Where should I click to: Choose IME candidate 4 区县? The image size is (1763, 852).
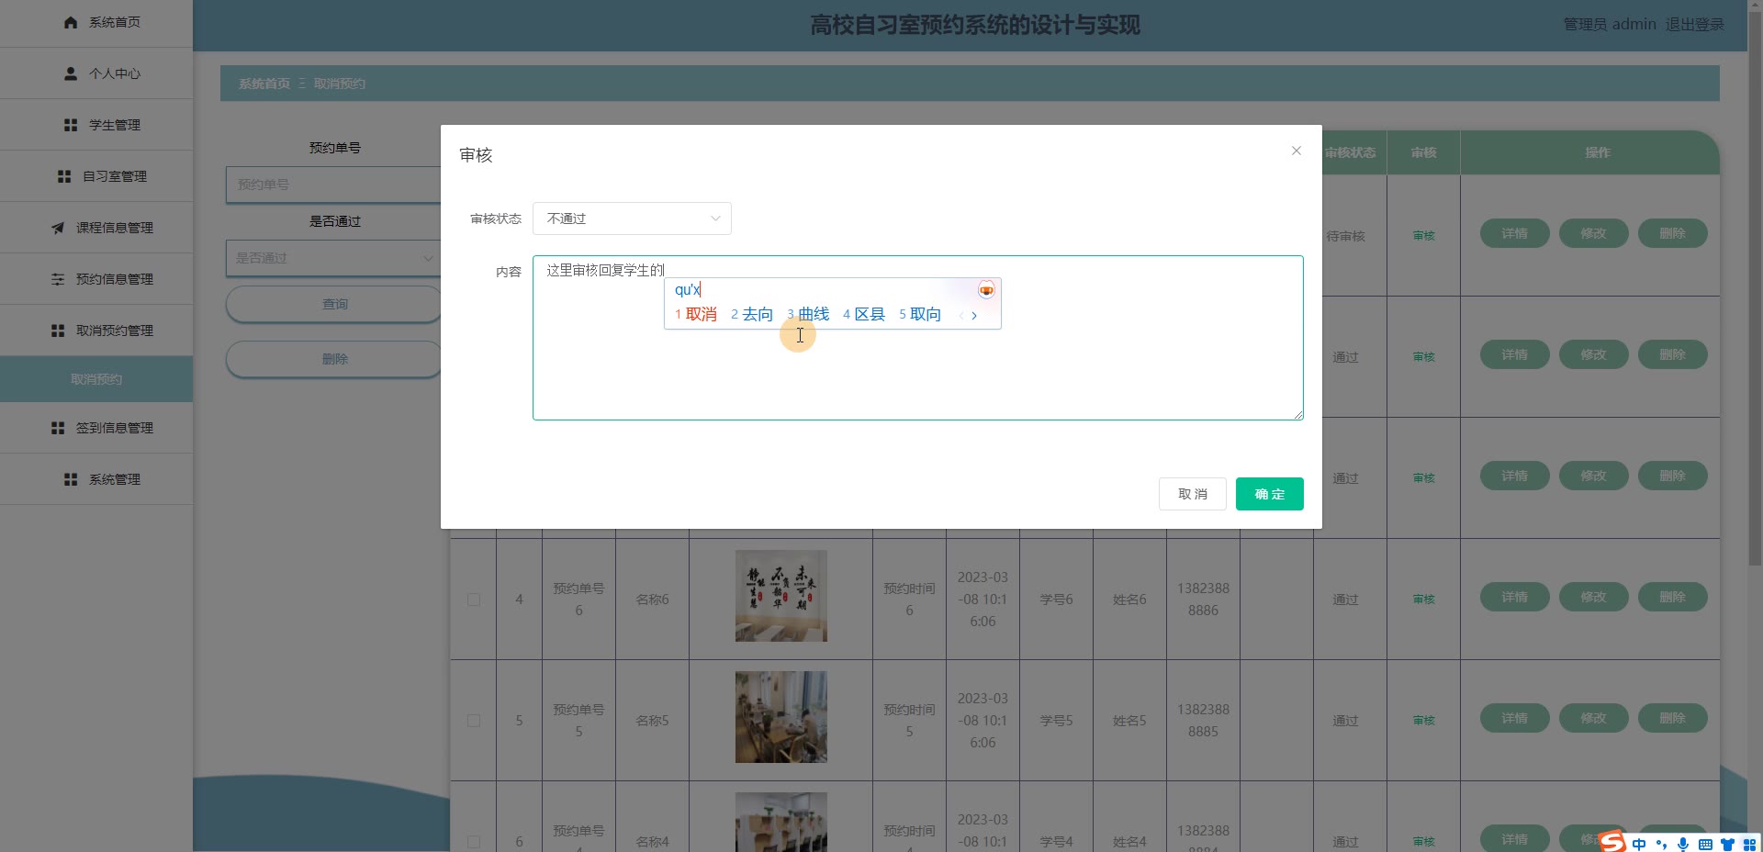pyautogui.click(x=864, y=315)
